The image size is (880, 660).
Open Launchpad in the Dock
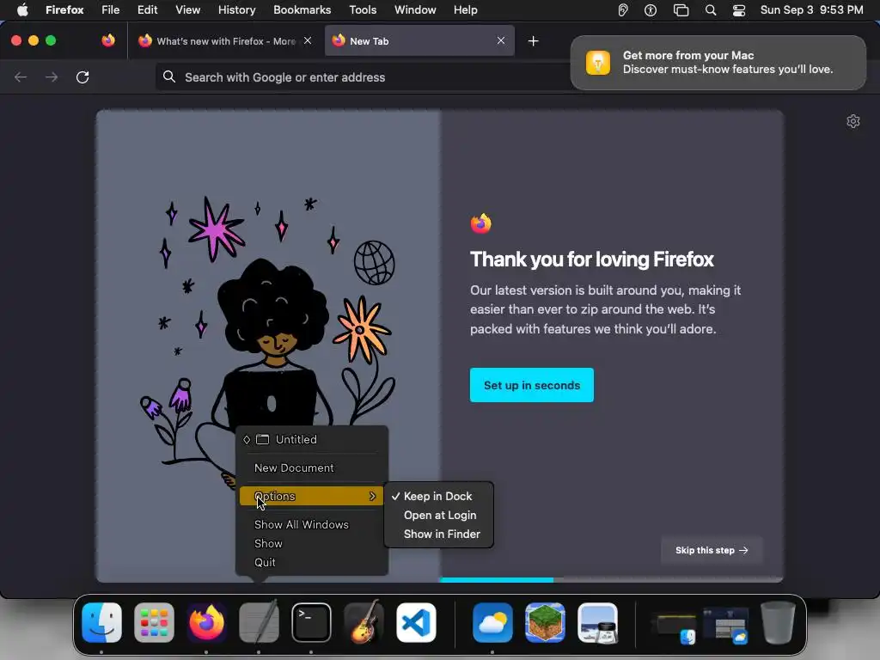[x=155, y=623]
